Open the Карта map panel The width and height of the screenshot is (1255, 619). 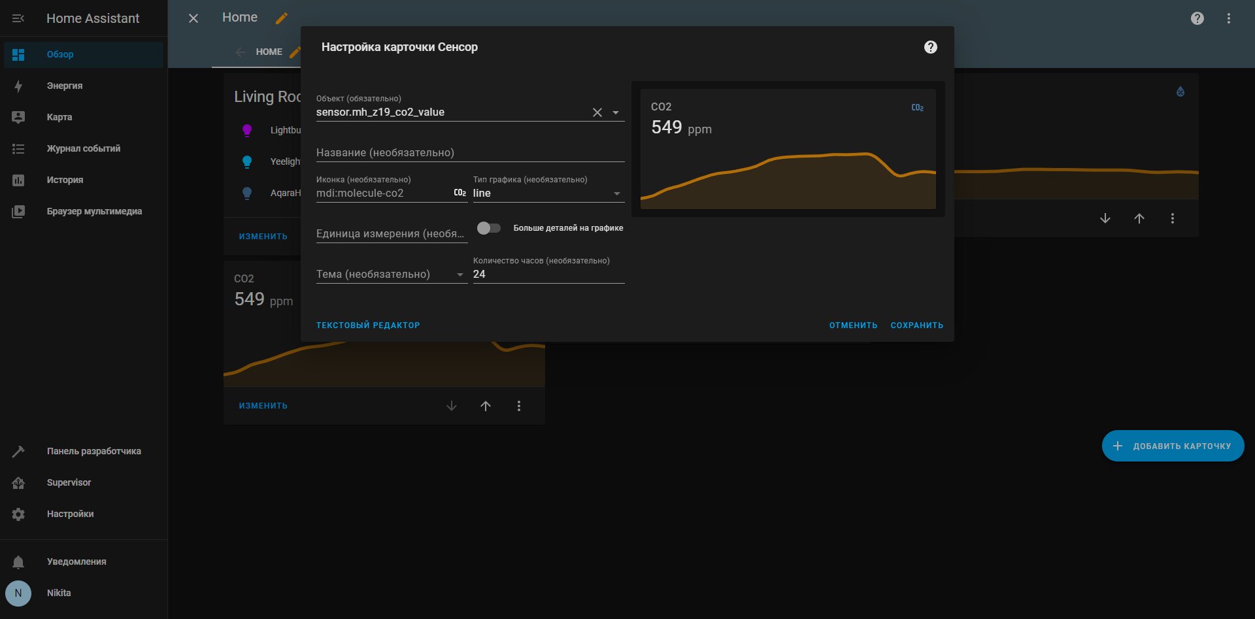tap(83, 117)
